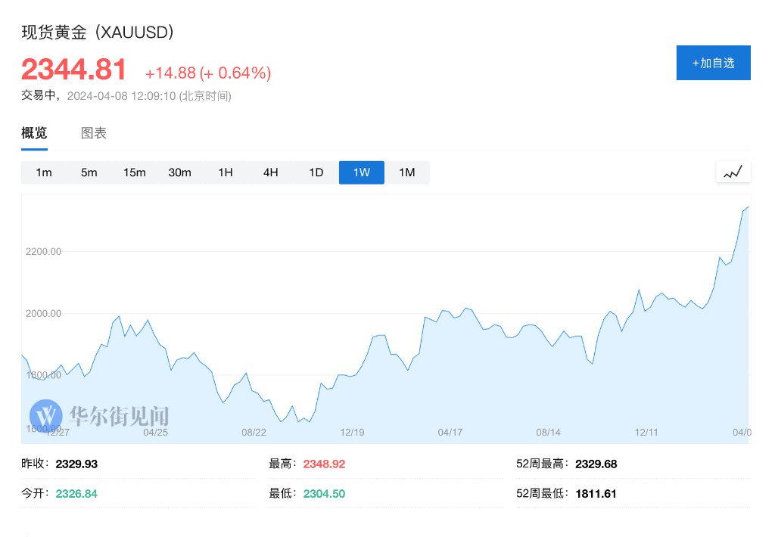Click the 2000.00 price axis label
Screen dimensions: 775x537
(x=42, y=313)
